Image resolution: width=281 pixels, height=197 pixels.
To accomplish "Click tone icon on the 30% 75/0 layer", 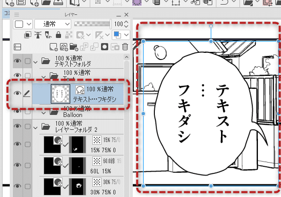I will (x=97, y=182).
